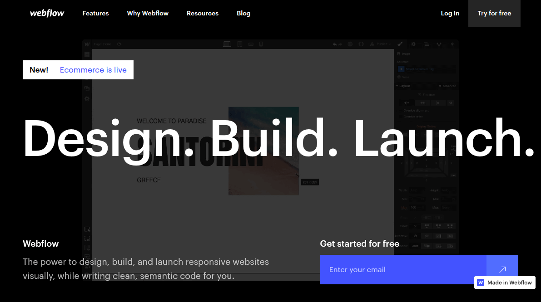Click the Made in Webflow badge
The width and height of the screenshot is (541, 302).
tap(505, 283)
